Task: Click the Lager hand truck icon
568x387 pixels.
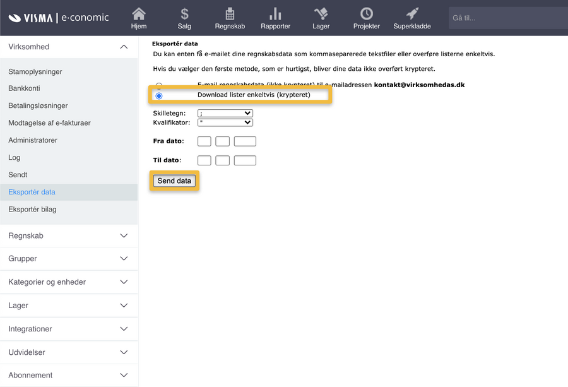Action: tap(321, 14)
